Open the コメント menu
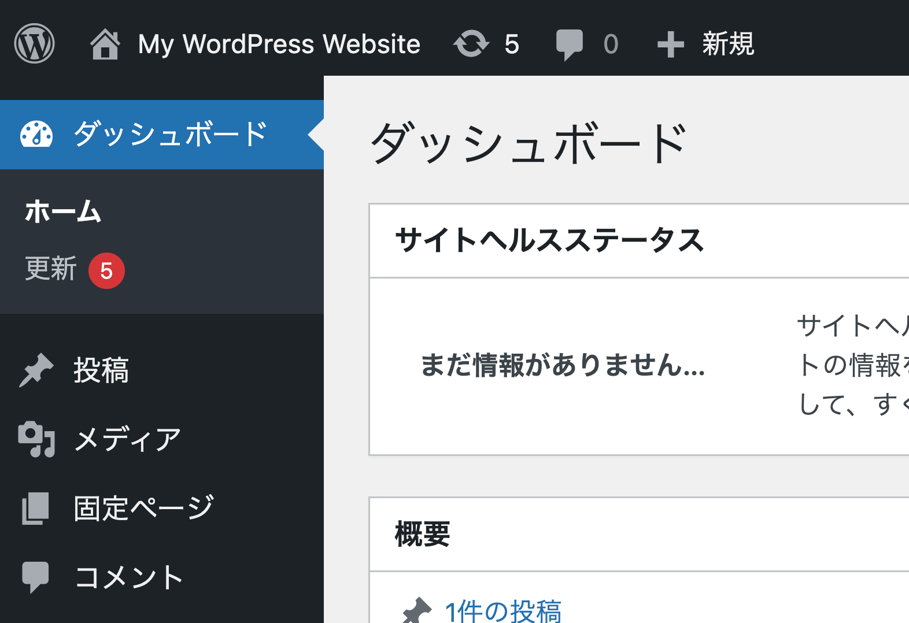The height and width of the screenshot is (623, 909). coord(129,577)
